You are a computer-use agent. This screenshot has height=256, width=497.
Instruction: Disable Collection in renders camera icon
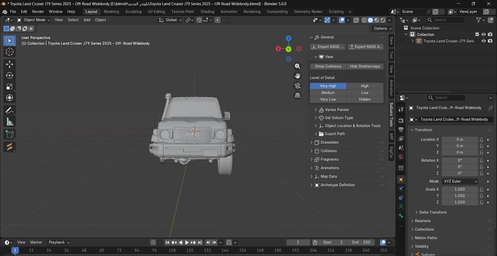point(490,34)
